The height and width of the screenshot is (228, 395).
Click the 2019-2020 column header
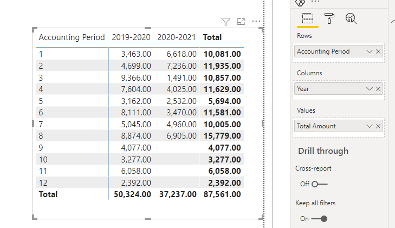(131, 37)
